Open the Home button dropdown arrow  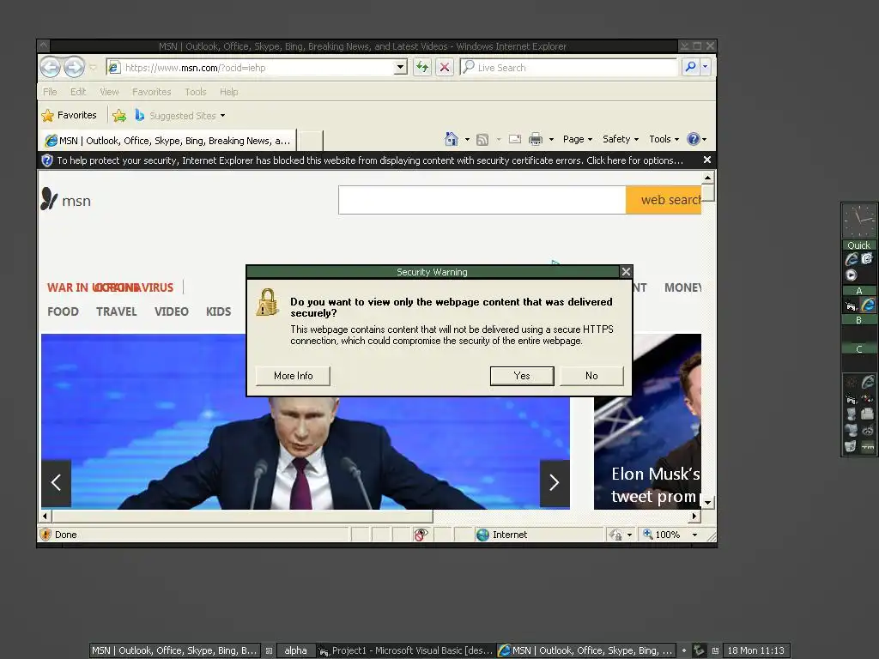pyautogui.click(x=467, y=140)
